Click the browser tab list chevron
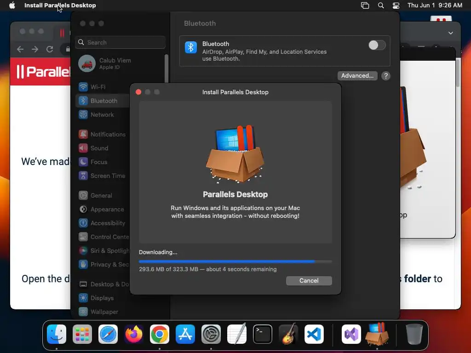The height and width of the screenshot is (353, 471). (x=451, y=33)
